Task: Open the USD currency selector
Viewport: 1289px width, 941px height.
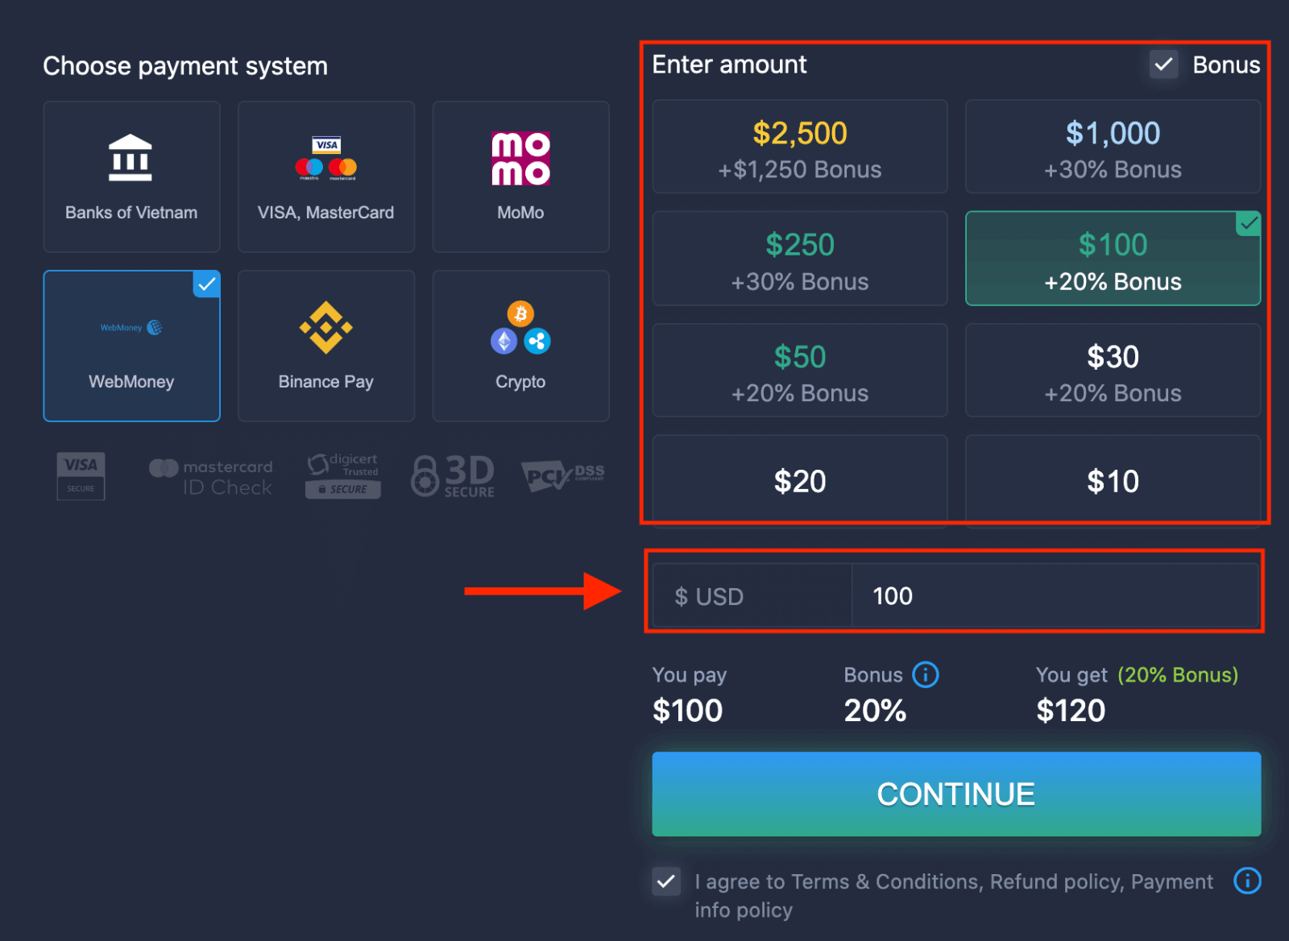Action: click(x=749, y=595)
